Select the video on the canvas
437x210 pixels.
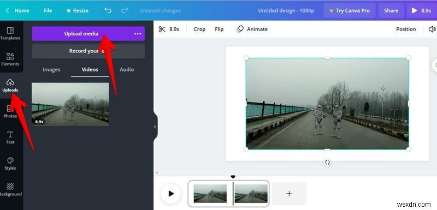327,104
